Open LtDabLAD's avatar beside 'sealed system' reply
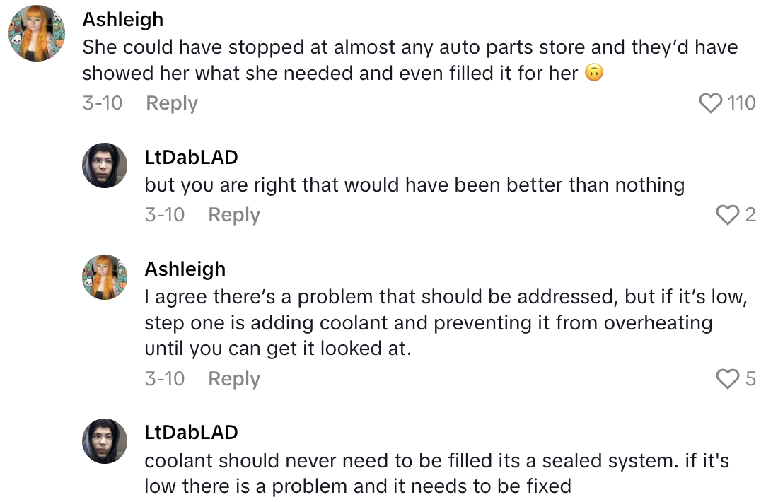The height and width of the screenshot is (502, 778). pos(105,441)
